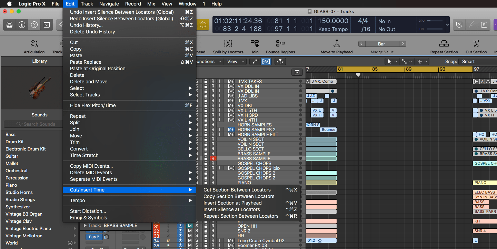This screenshot has height=249, width=497.
Task: Select the Repeat Section toolbar icon
Action: [x=444, y=46]
